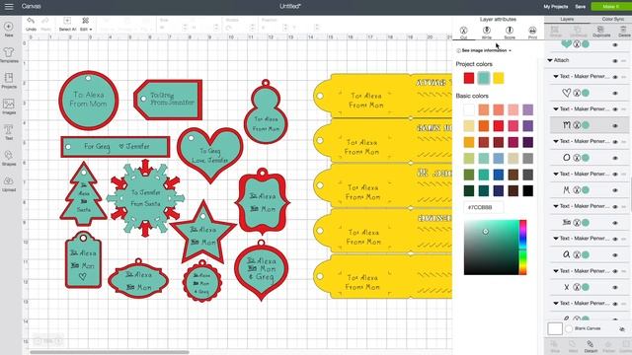The width and height of the screenshot is (632, 355).
Task: Click the Save button
Action: [580, 7]
